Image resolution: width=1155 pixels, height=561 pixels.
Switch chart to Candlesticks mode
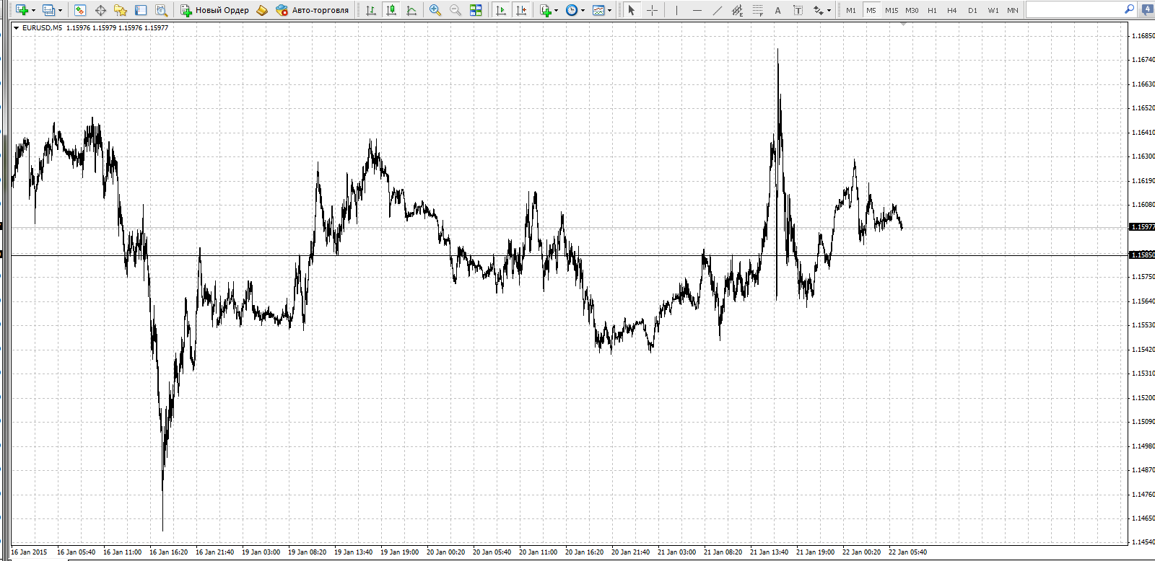391,10
